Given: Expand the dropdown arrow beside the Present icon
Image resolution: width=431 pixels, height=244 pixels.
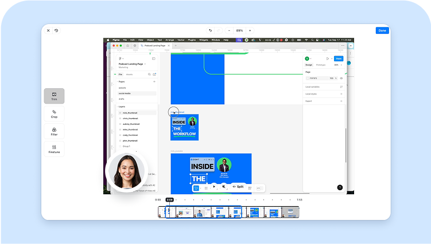Looking at the screenshot, I should [332, 58].
